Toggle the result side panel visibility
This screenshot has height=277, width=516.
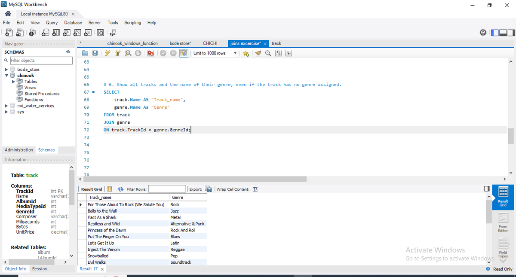(x=487, y=189)
